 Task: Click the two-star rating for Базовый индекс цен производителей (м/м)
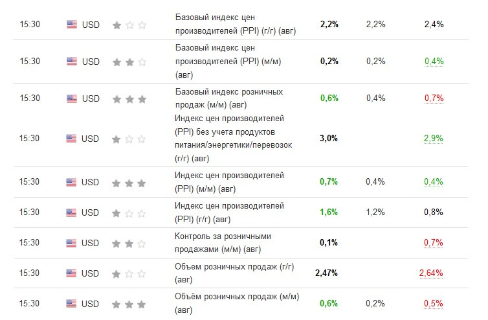pos(129,62)
